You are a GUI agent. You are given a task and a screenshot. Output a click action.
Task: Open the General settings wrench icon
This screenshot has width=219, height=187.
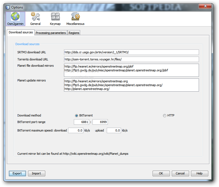click(x=35, y=19)
